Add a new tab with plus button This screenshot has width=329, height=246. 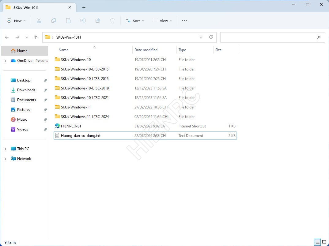coord(84,8)
